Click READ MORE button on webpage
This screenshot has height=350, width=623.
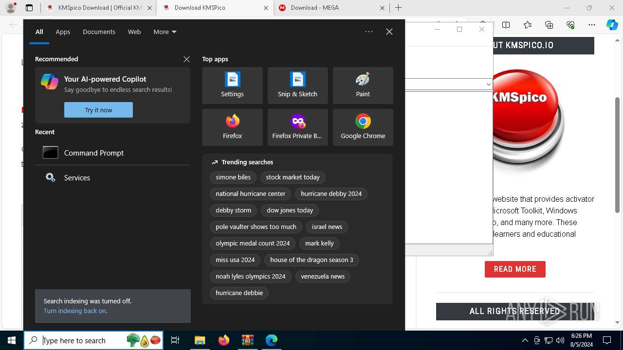click(x=515, y=269)
